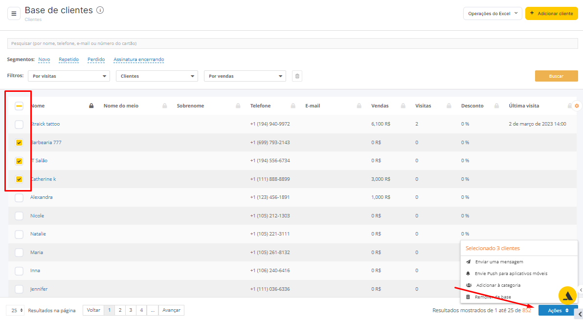The image size is (583, 321).
Task: Go to the Avançar pagination button
Action: pos(171,310)
